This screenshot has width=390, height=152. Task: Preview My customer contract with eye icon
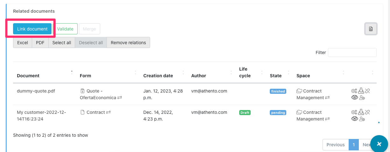click(355, 119)
